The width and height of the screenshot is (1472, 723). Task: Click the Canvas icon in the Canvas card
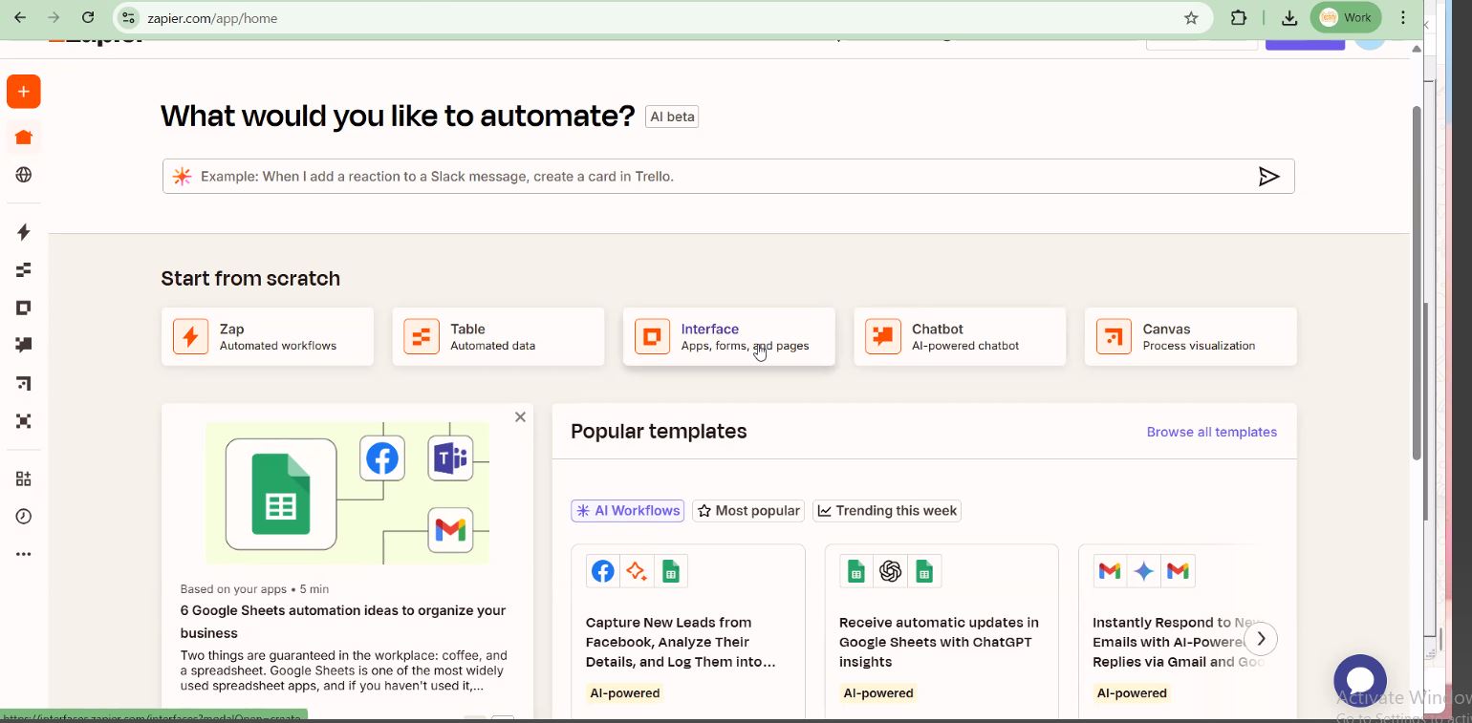pyautogui.click(x=1114, y=336)
